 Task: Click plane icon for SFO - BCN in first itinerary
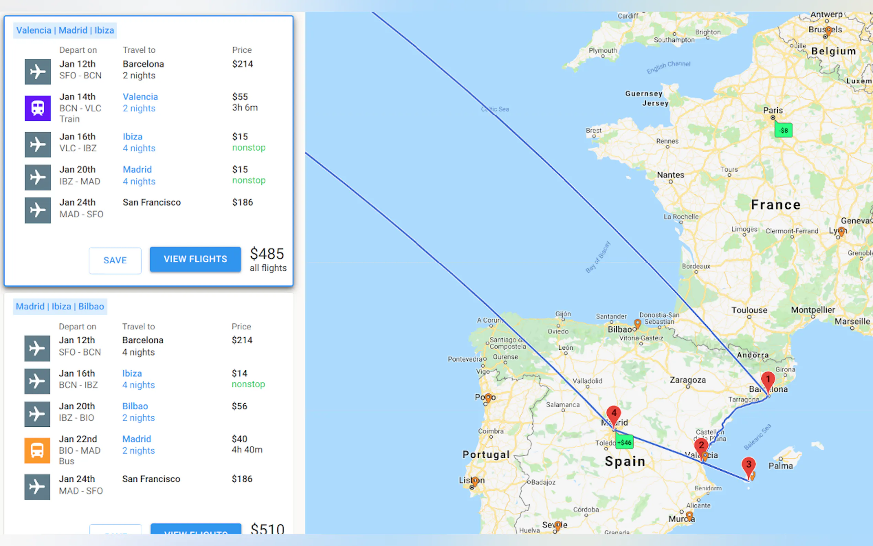coord(37,72)
